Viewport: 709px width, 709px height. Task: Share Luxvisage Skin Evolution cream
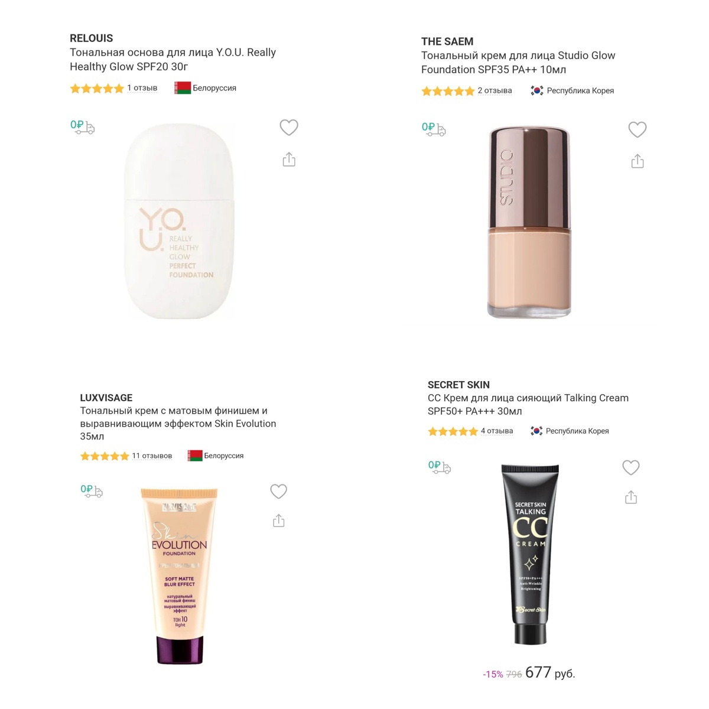[x=279, y=521]
